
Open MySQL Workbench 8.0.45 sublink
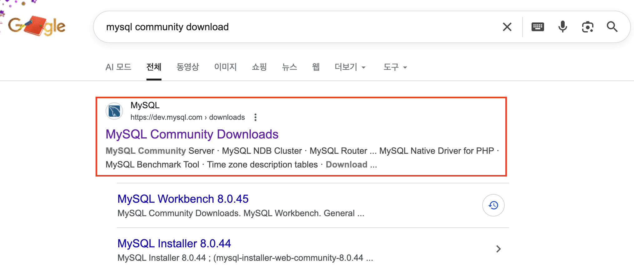click(x=183, y=199)
